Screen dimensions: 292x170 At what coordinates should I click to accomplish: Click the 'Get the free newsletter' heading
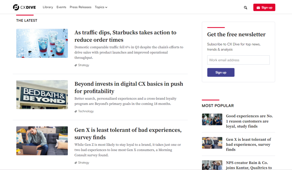(x=236, y=34)
